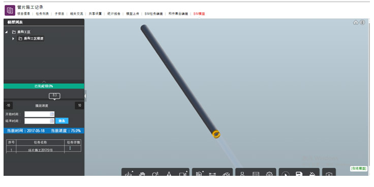
Task: Open task details three-dot menu
Action: coord(70,148)
